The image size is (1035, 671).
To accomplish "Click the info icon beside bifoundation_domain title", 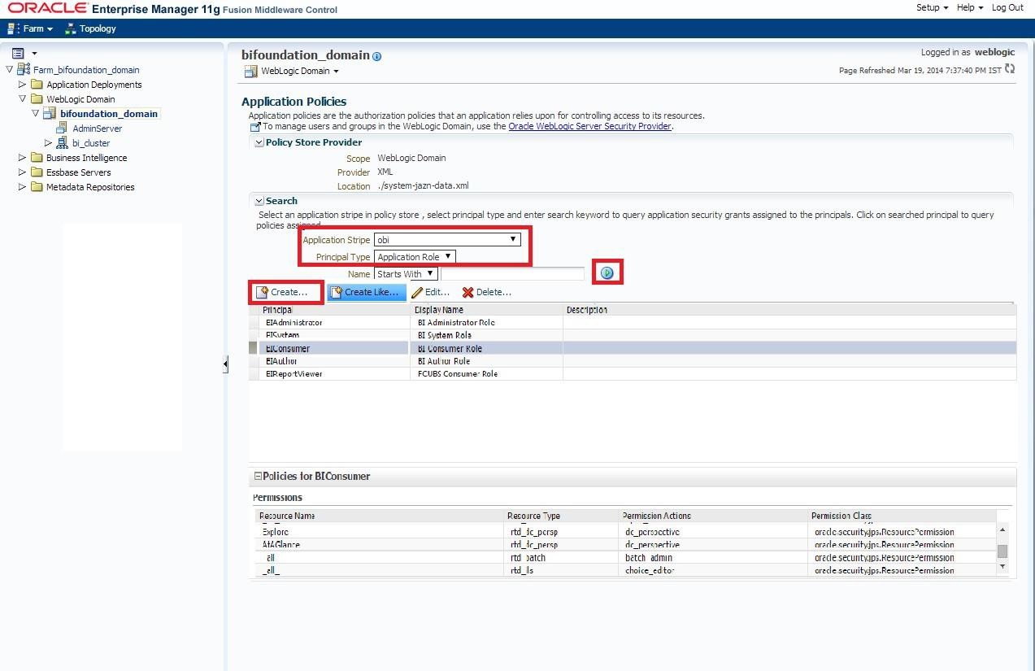I will pyautogui.click(x=376, y=56).
